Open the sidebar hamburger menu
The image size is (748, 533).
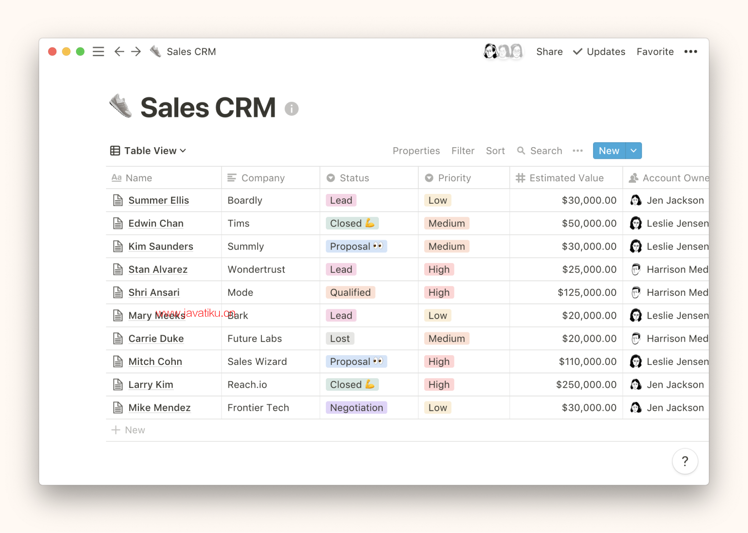pyautogui.click(x=98, y=52)
